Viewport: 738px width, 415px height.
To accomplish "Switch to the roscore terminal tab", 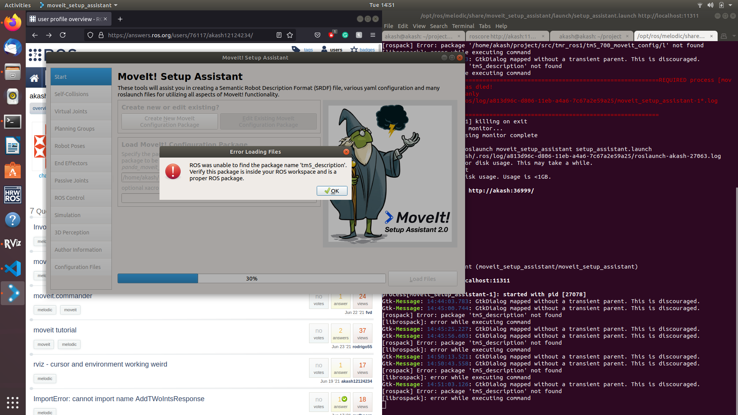I will click(502, 36).
